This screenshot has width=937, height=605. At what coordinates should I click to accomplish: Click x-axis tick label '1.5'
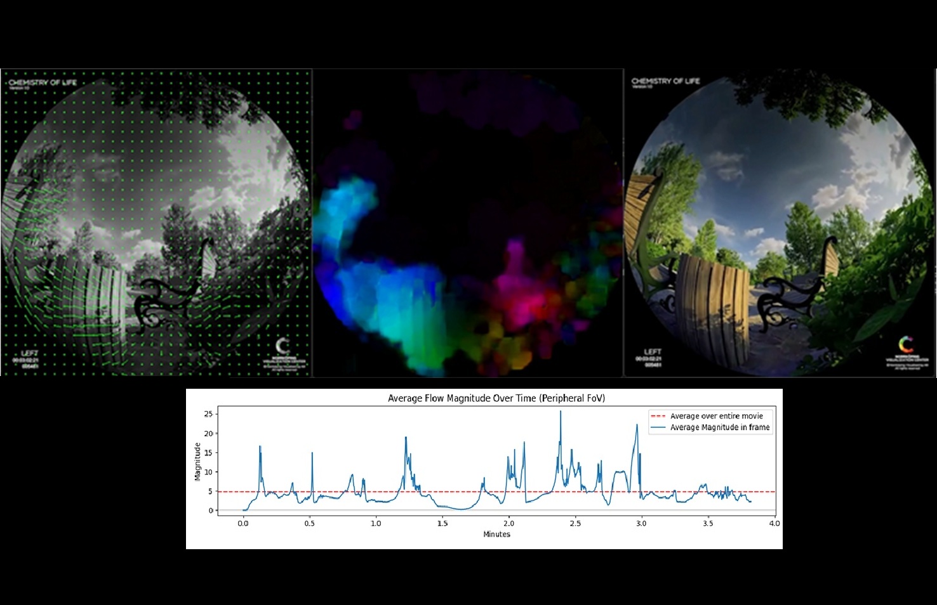click(442, 523)
